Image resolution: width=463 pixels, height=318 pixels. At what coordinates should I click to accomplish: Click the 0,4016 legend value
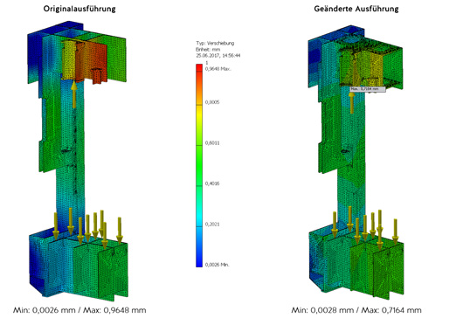coord(212,183)
